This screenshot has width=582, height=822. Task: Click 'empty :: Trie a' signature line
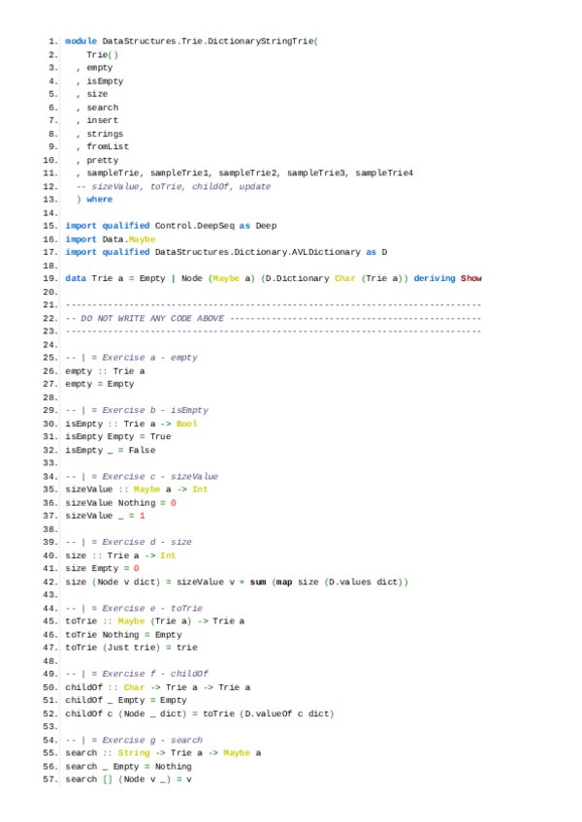(105, 371)
